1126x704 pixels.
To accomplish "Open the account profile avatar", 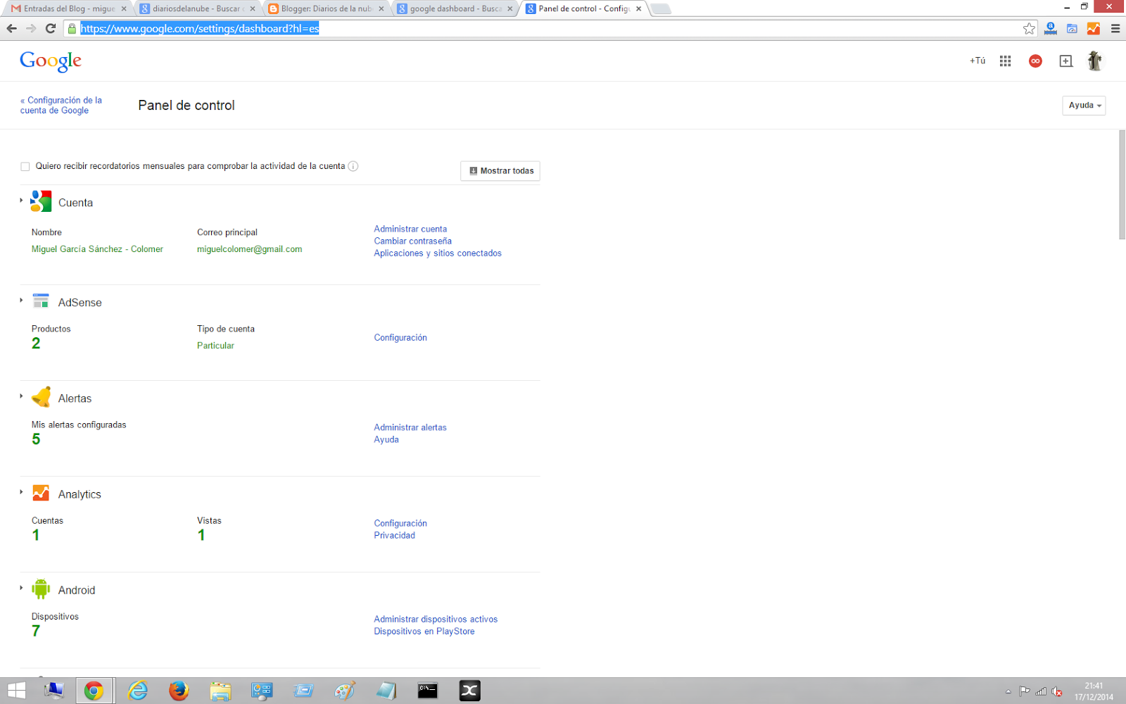I will pos(1094,61).
